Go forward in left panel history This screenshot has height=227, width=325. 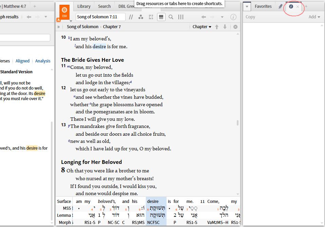[38, 17]
